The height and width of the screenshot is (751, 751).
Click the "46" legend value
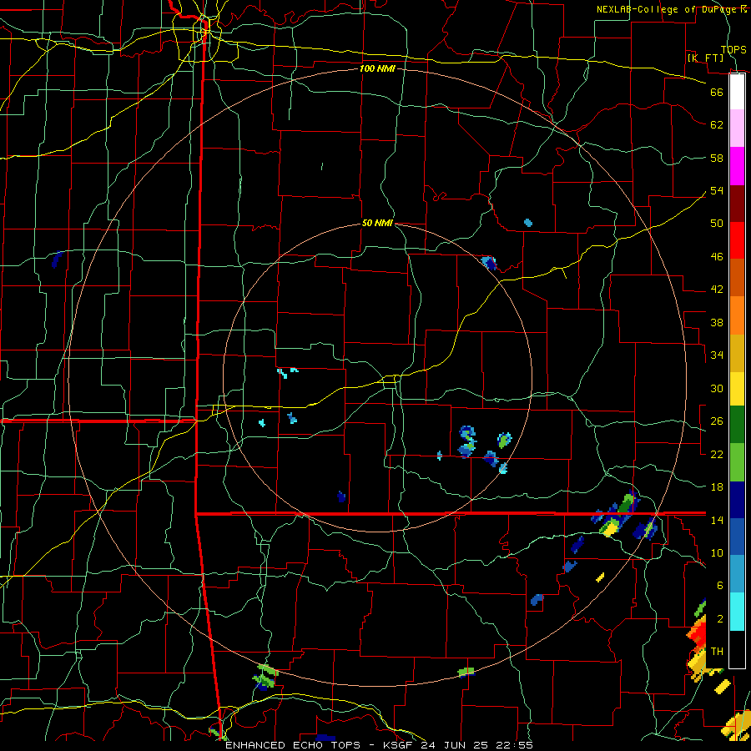coord(717,256)
